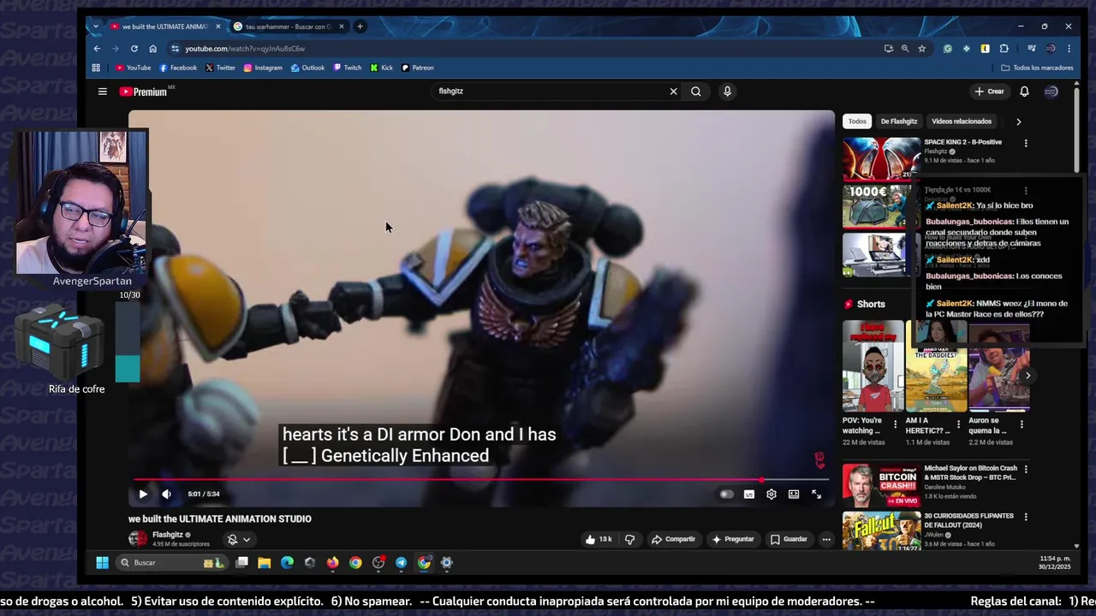
Task: Open the YouTube notifications bell
Action: pyautogui.click(x=1024, y=92)
